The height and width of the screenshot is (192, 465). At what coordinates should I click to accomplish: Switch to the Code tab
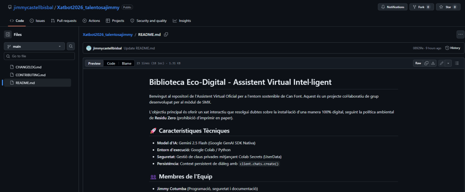tap(17, 21)
